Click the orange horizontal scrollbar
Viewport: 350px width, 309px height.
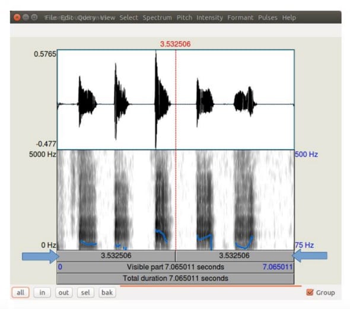pyautogui.click(x=211, y=286)
